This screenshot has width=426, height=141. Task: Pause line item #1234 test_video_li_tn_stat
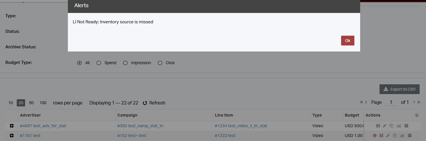378,126
